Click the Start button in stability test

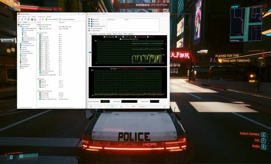point(91,107)
